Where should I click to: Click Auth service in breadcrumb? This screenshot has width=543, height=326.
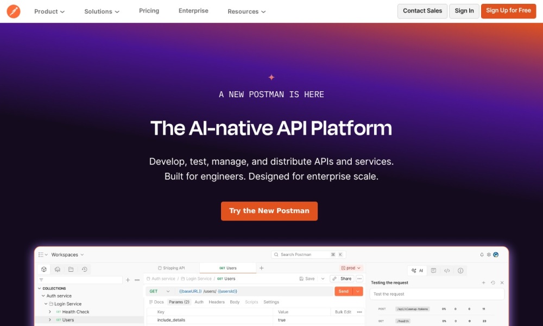pos(161,279)
